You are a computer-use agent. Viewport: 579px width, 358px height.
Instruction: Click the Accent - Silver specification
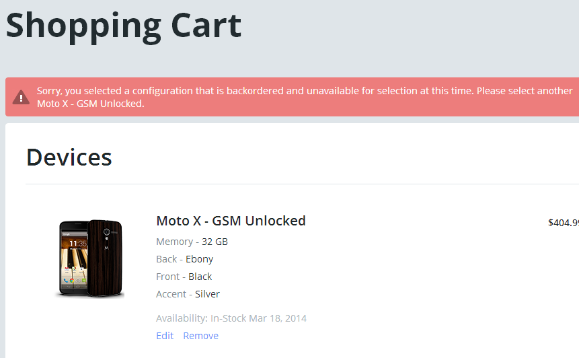188,293
